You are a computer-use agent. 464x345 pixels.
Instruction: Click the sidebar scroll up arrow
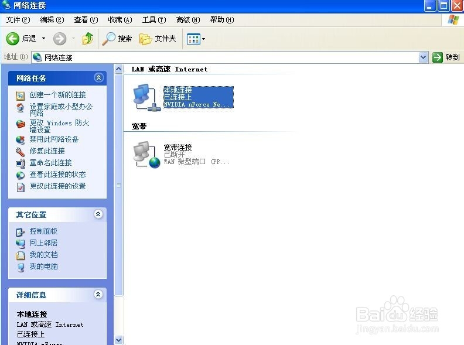118,69
